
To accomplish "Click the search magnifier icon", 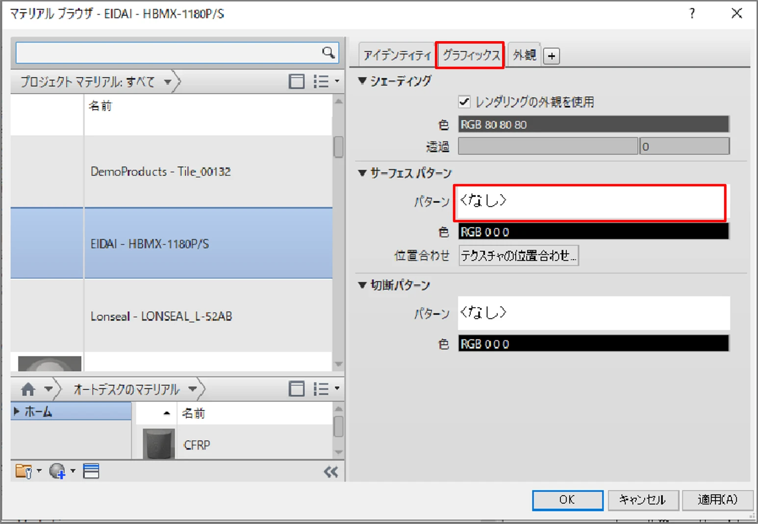I will click(328, 52).
